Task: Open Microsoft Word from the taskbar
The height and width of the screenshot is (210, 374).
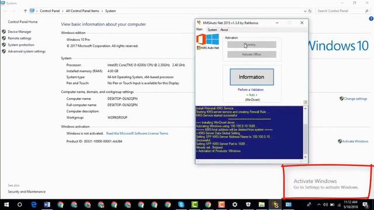Action: click(x=47, y=205)
